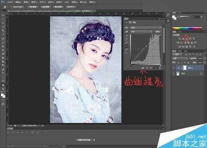Open the Curves preset dropdown

pyautogui.click(x=146, y=28)
